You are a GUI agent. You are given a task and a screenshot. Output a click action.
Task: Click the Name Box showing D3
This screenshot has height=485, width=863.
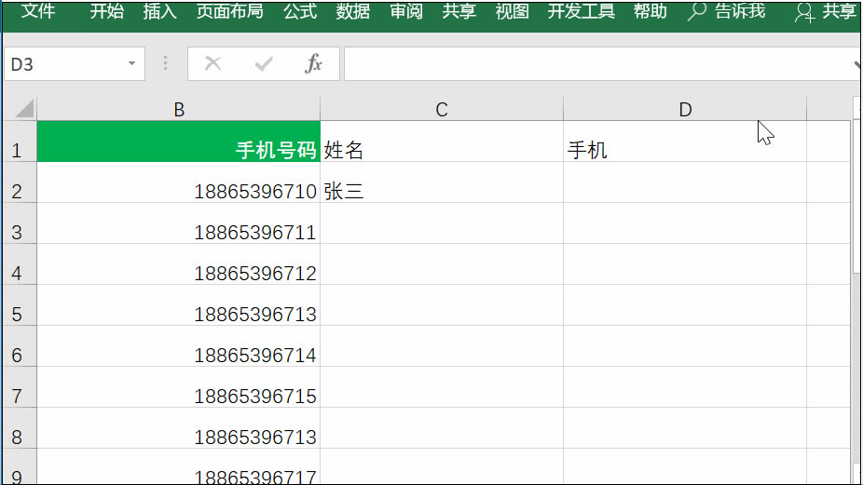(75, 64)
